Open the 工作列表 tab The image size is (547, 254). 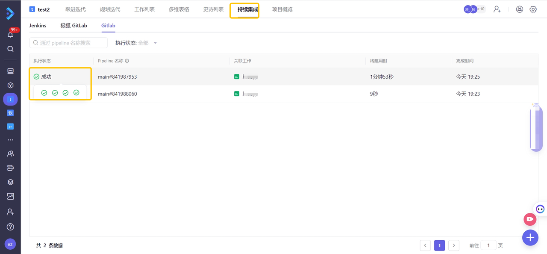pyautogui.click(x=144, y=9)
